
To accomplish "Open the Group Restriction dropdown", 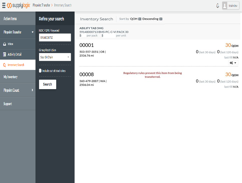I will [x=55, y=57].
